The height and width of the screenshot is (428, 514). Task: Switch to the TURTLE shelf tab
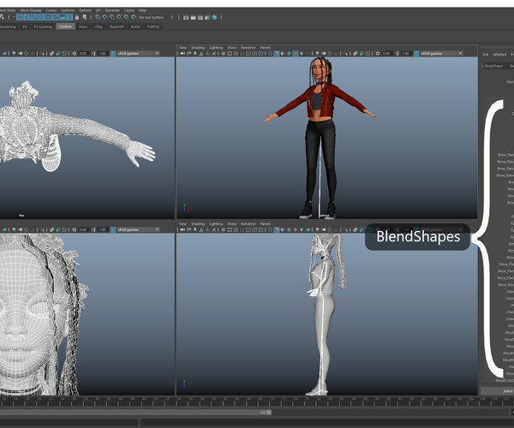click(x=153, y=27)
